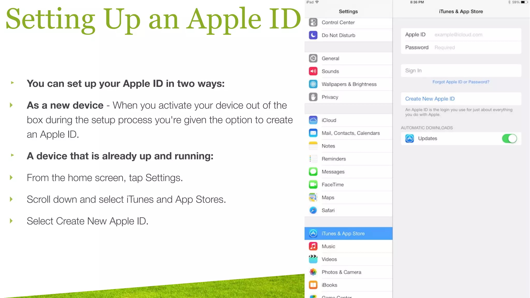
Task: Select the General settings row
Action: [x=349, y=58]
